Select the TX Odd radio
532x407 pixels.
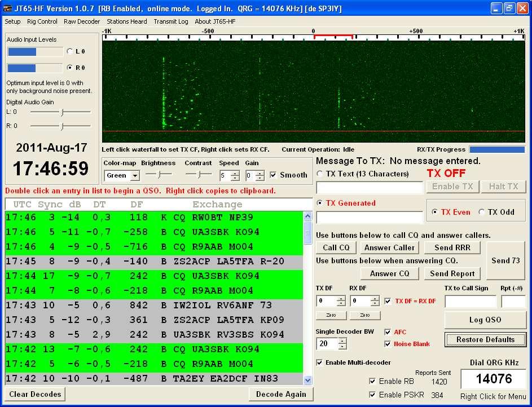(481, 212)
